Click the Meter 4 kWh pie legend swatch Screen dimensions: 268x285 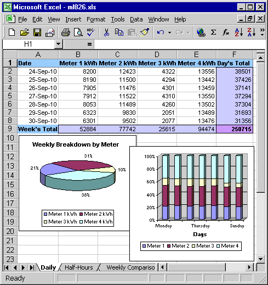click(81, 222)
